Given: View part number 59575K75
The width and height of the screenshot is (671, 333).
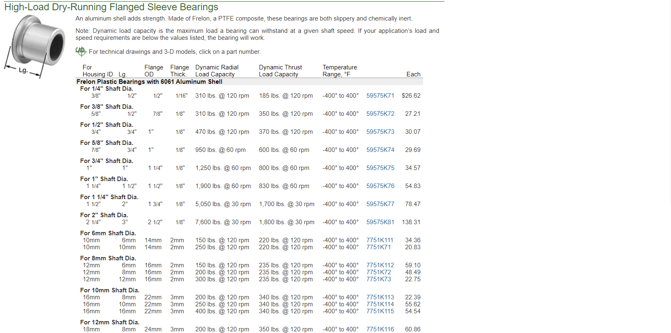Looking at the screenshot, I should (x=380, y=168).
